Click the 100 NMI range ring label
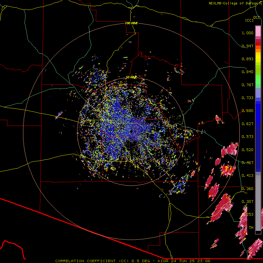Image resolution: width=263 pixels, height=263 pixels. pyautogui.click(x=131, y=23)
